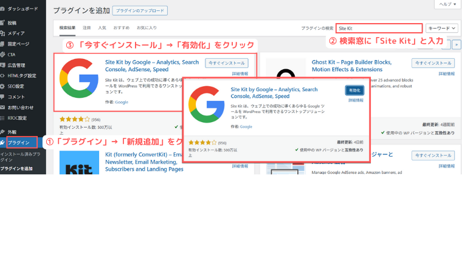462x260 pixels.
Task: Open the 外観 menu
Action: click(x=12, y=132)
